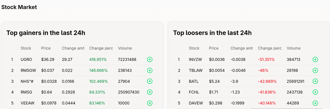Click the 83.146% change value

click(97, 103)
